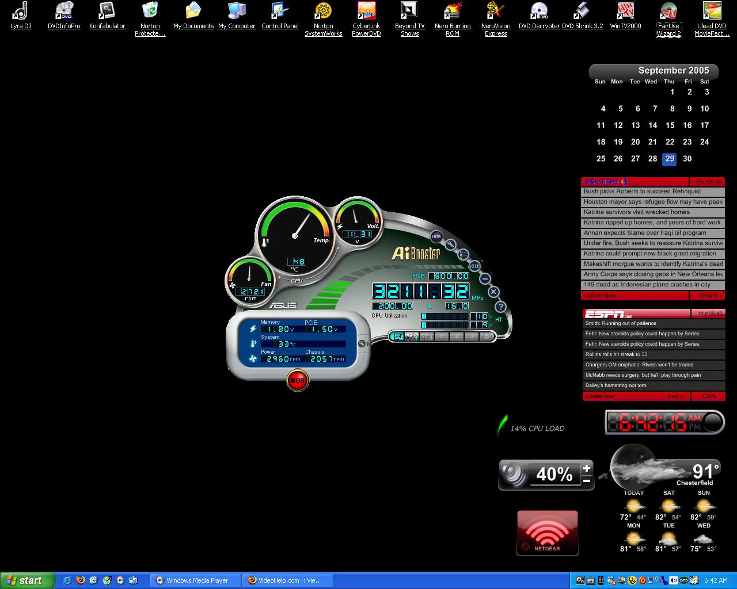The width and height of the screenshot is (737, 589).
Task: Switch to Windows Media Player taskbar button
Action: tap(195, 580)
